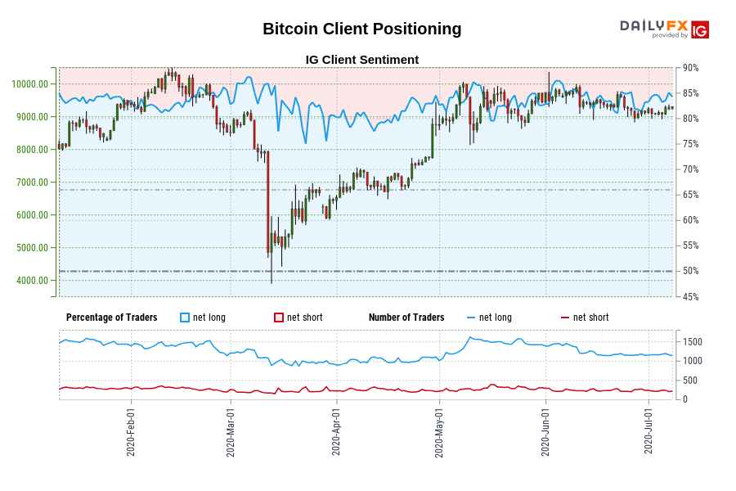Click the 5000.00 price axis label
The image size is (736, 491).
tap(33, 248)
